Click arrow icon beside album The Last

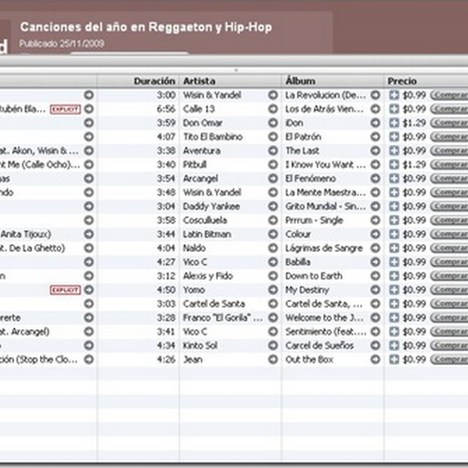pyautogui.click(x=375, y=151)
